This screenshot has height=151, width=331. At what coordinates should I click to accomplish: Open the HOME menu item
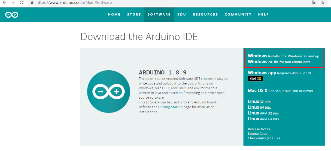pos(114,15)
